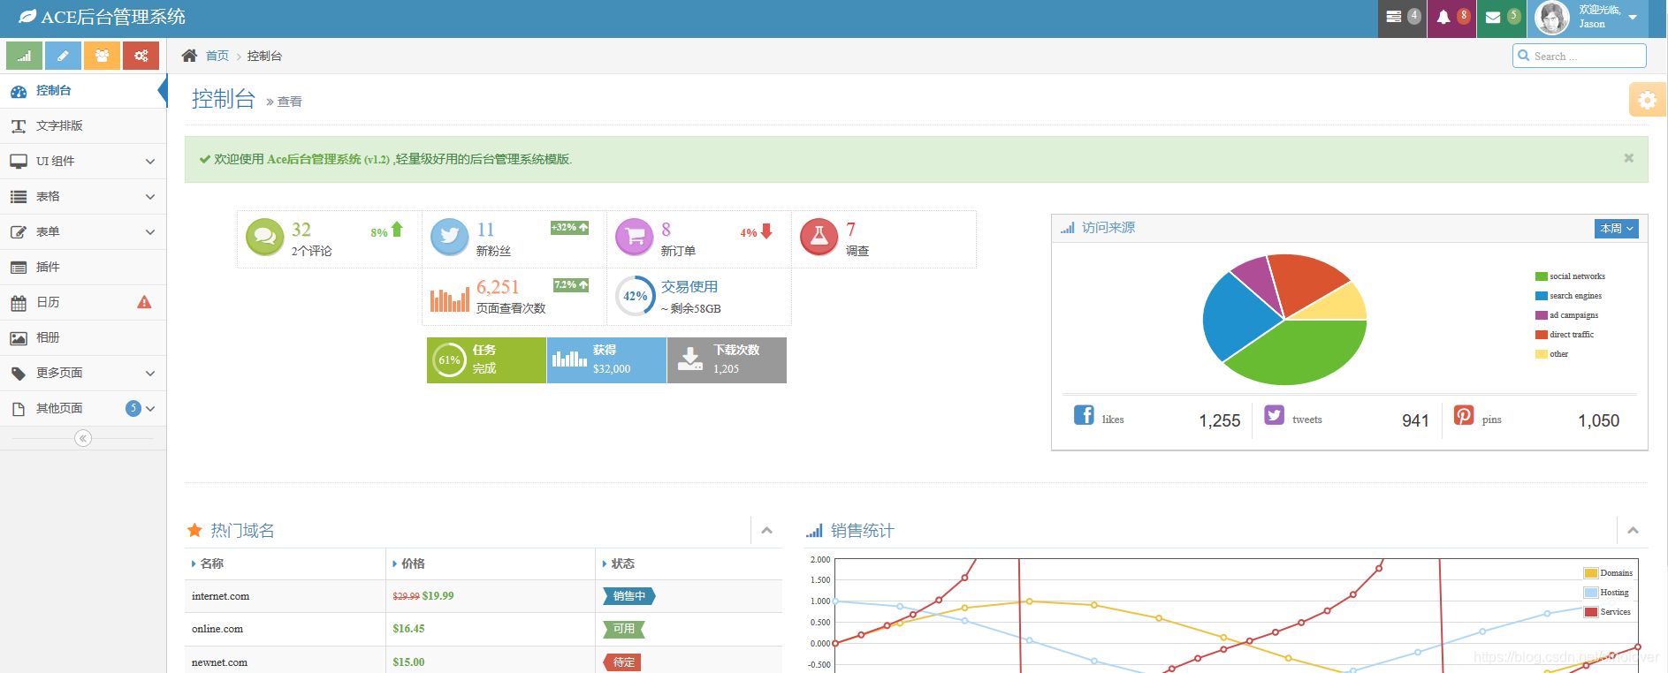The width and height of the screenshot is (1668, 673).
Task: Click the red flask survey icon
Action: point(819,237)
